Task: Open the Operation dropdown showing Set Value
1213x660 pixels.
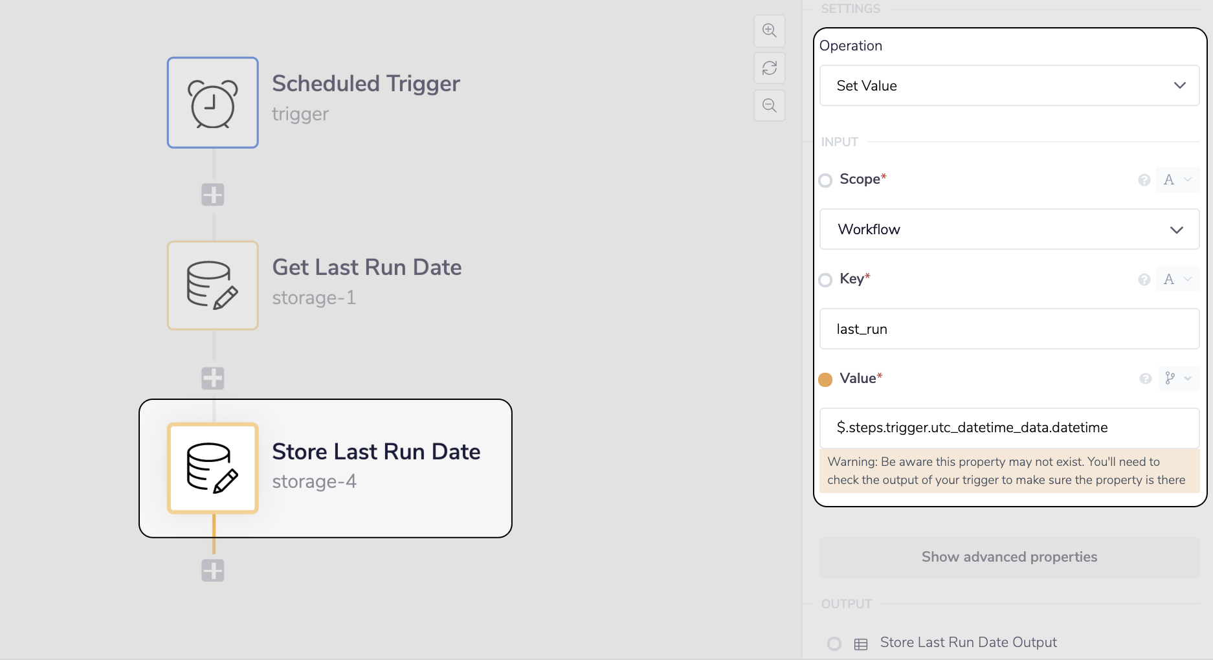Action: (1009, 85)
